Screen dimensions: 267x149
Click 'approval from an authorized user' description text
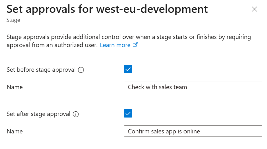click(52, 45)
